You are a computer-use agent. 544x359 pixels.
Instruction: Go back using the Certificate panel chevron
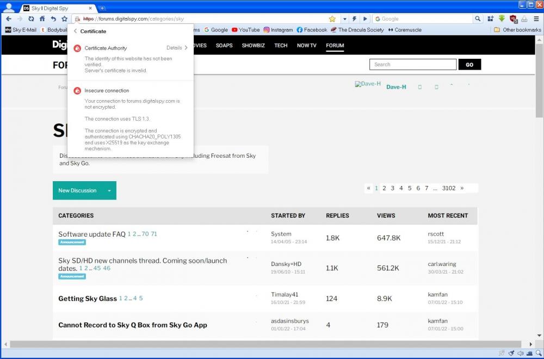click(x=75, y=31)
